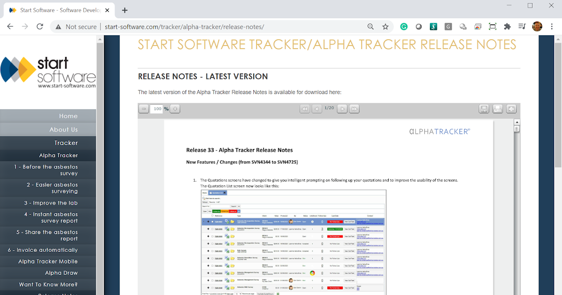Open the PDF in fullscreen presentation mode
Viewport: 562px width, 295px height.
[x=511, y=109]
